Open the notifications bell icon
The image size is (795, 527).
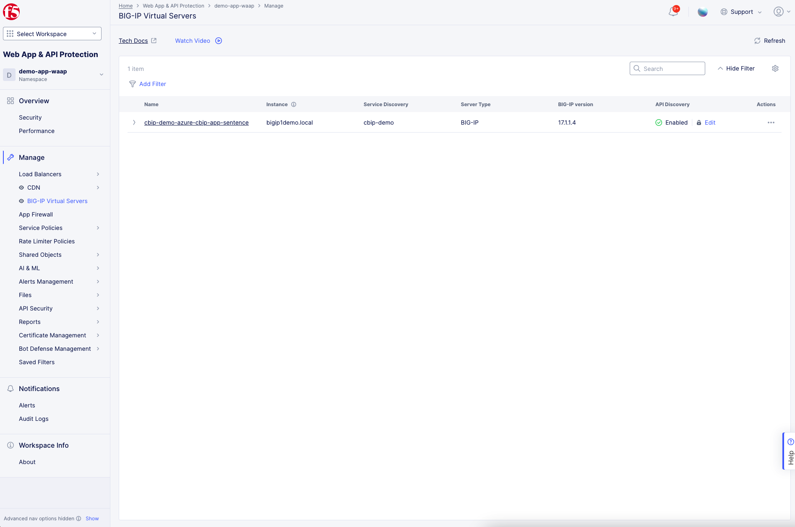click(673, 12)
